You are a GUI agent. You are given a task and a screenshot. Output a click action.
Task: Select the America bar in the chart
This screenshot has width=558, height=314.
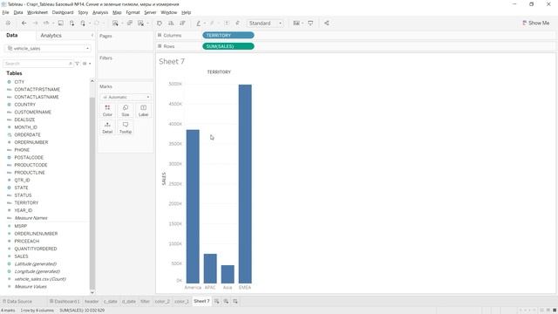[193, 207]
